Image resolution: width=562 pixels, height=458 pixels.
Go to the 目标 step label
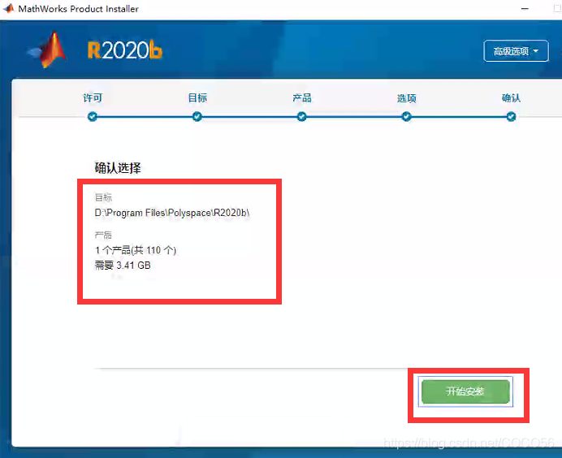197,97
